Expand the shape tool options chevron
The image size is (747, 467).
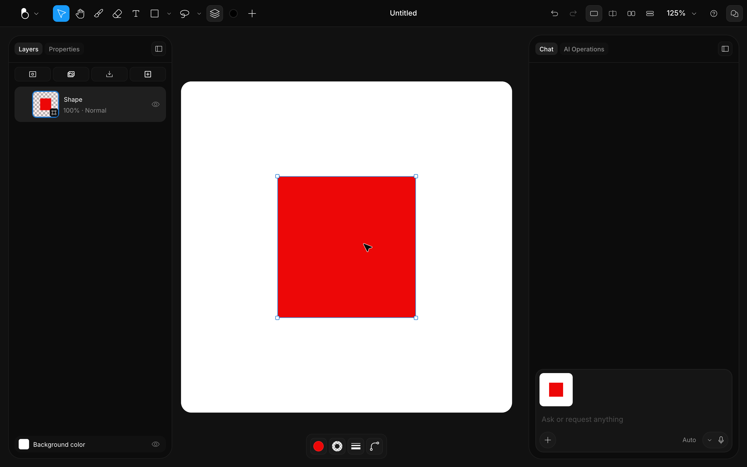click(x=169, y=13)
